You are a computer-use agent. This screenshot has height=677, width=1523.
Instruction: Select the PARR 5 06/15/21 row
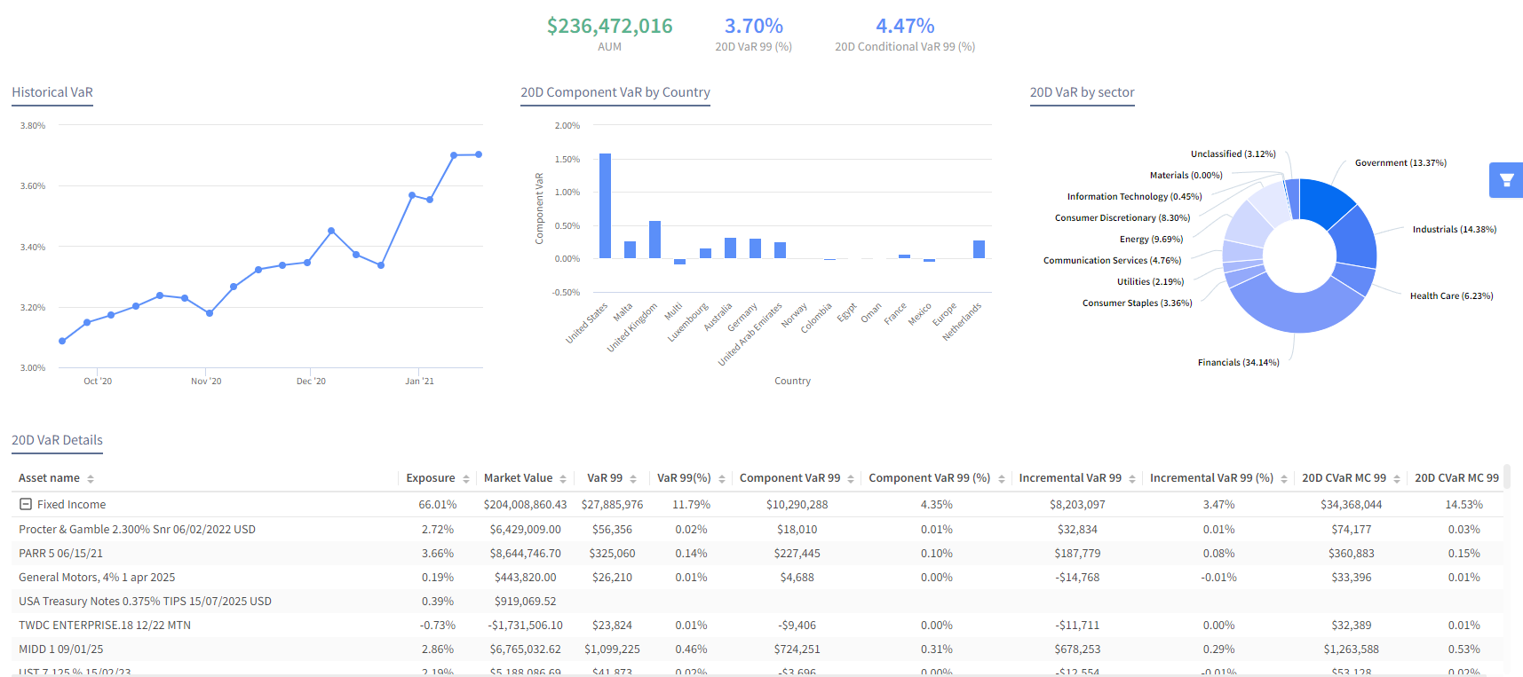pos(758,553)
